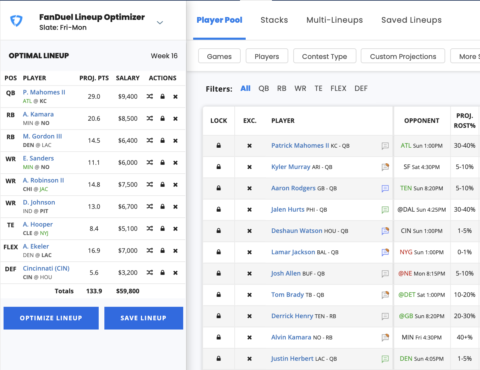This screenshot has width=480, height=370.
Task: Expand the FanDuel Lineup Optimizer slate dropdown
Action: point(160,23)
